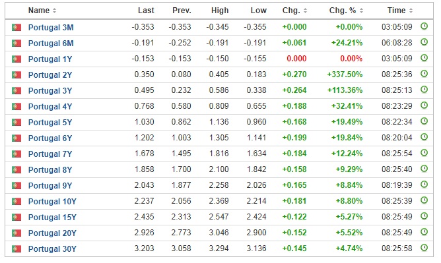Click the Prev. column header
The width and height of the screenshot is (441, 263).
click(x=182, y=11)
